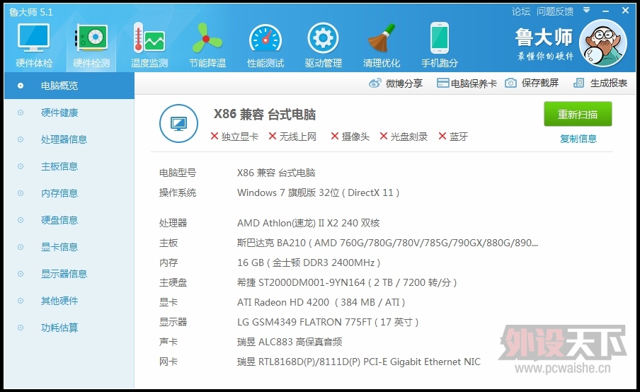The width and height of the screenshot is (640, 392).
Task: Click 瑞昱 ALC883 sound card text
Action: [290, 342]
